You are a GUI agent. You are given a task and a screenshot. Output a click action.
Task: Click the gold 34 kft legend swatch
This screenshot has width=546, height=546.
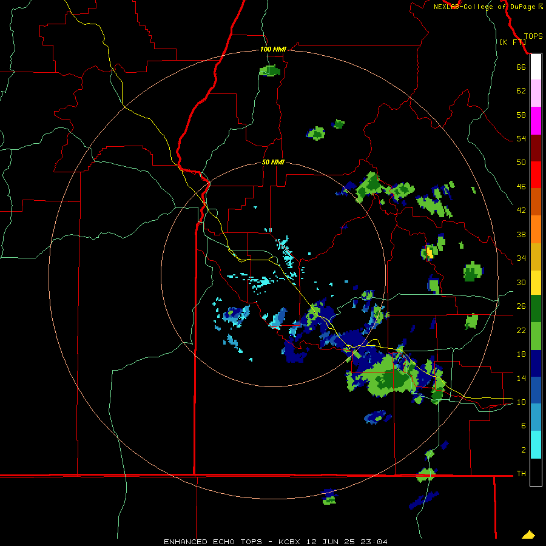pos(536,257)
